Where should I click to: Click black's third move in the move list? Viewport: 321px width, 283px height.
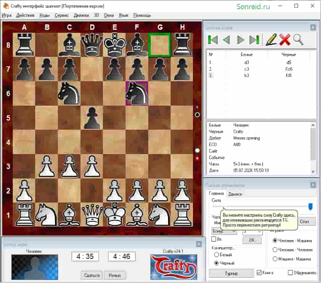289,76
